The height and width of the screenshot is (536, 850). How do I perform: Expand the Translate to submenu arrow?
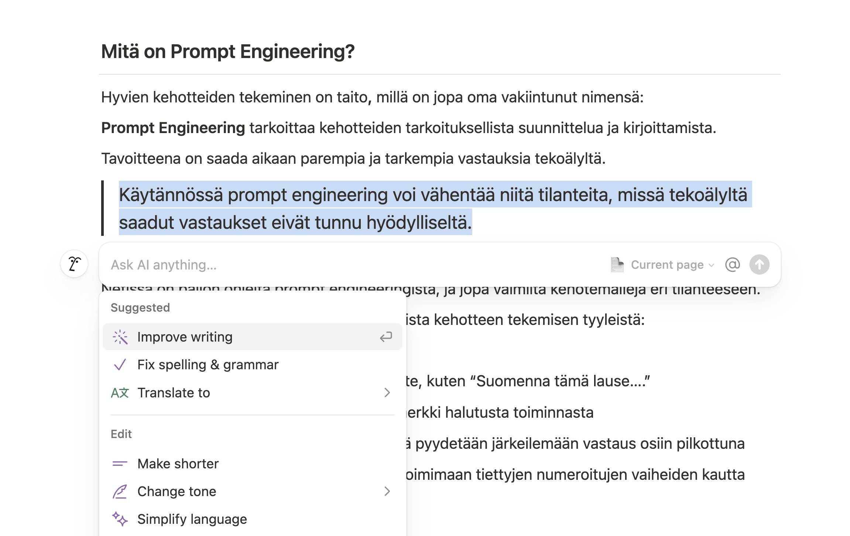coord(387,393)
